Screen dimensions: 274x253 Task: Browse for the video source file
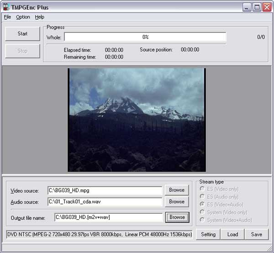(177, 190)
